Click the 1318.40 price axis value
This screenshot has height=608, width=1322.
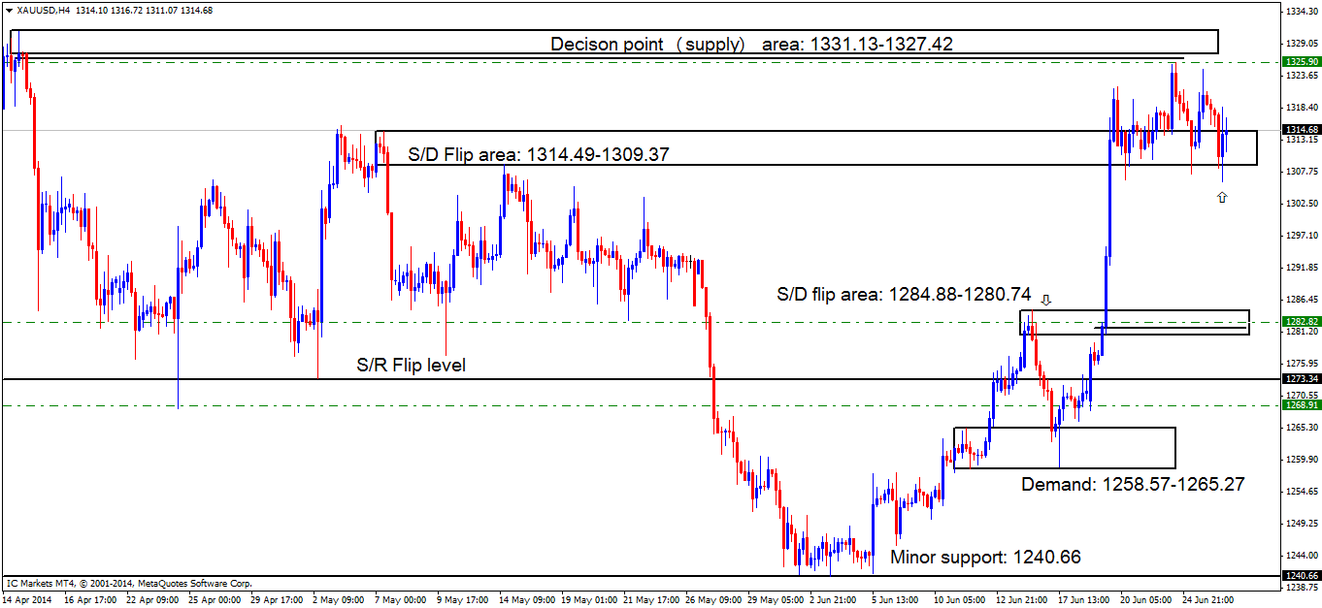point(1300,108)
